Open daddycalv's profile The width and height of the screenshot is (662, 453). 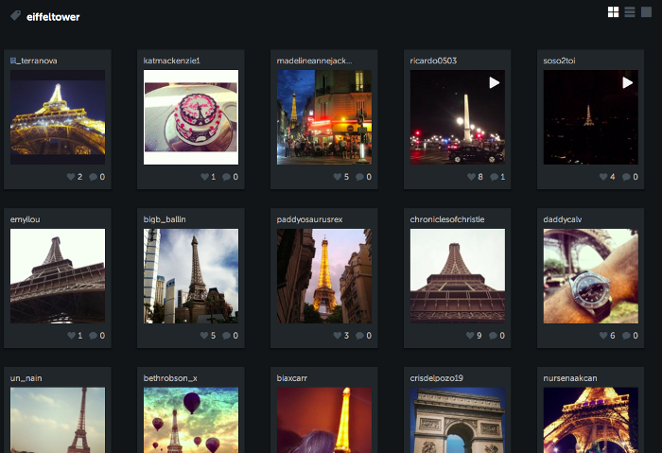coord(563,219)
